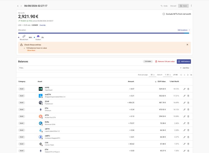Go to next page of balances
Viewport: 209px width, 153px height.
[188, 75]
